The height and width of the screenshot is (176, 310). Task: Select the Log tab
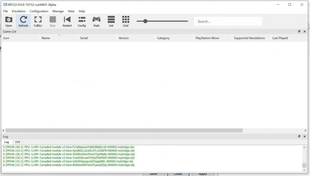[6, 142]
